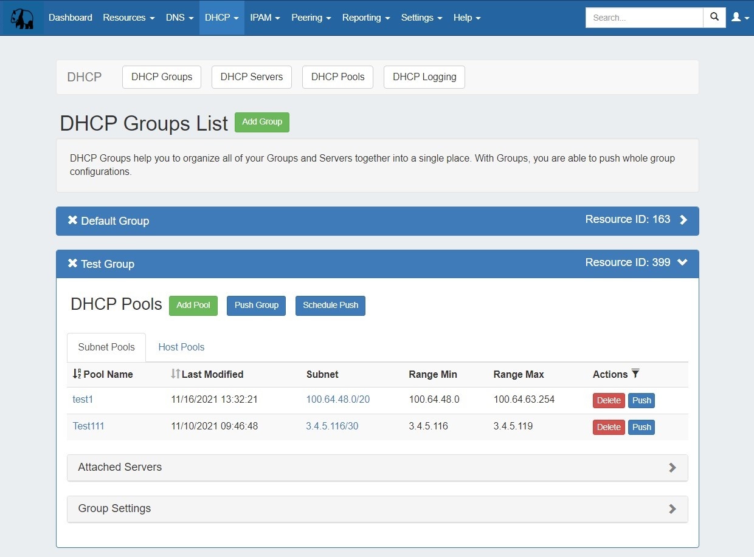
Task: Expand the Group Settings section
Action: 672,508
